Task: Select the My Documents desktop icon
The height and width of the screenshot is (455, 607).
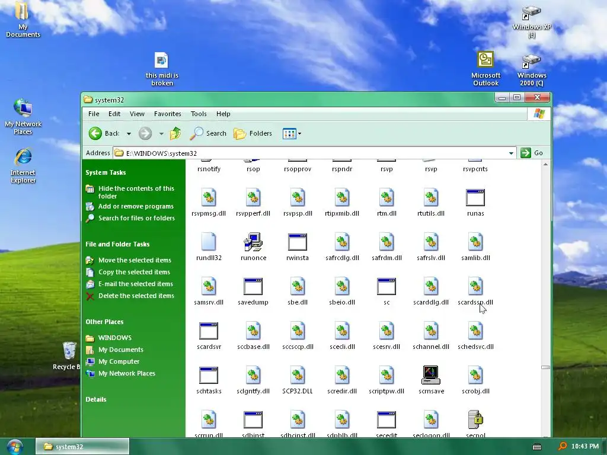Action: [23, 20]
